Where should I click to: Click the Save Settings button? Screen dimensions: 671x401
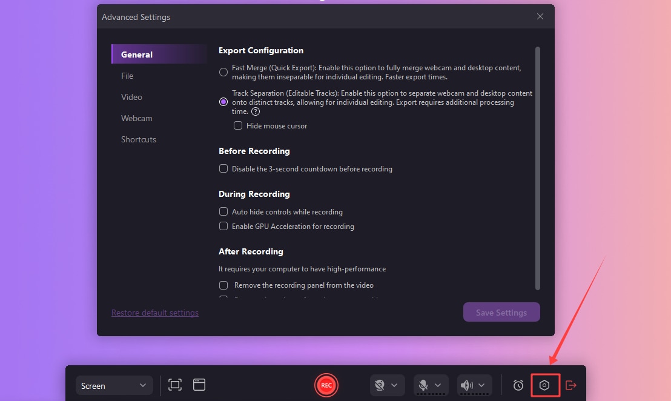point(501,313)
